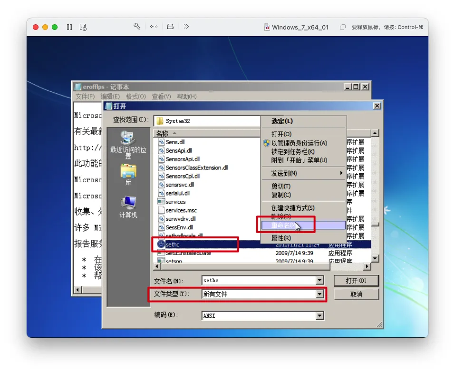Expand the file name combo box arrow
The image size is (455, 373).
click(x=319, y=280)
